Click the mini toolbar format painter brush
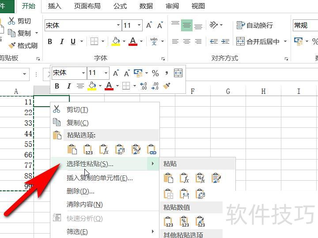 coord(167,86)
